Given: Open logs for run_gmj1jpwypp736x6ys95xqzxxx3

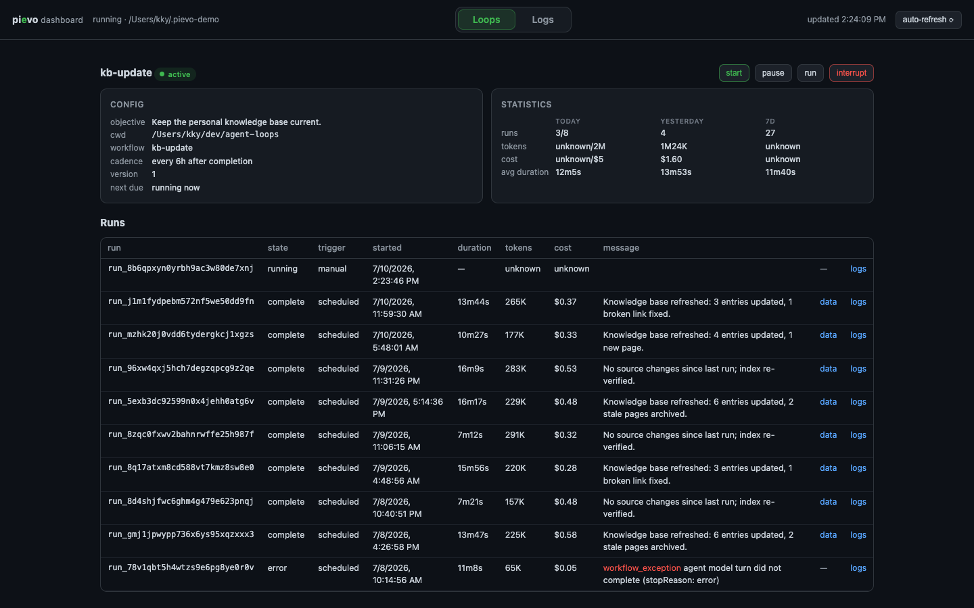Looking at the screenshot, I should pyautogui.click(x=858, y=535).
